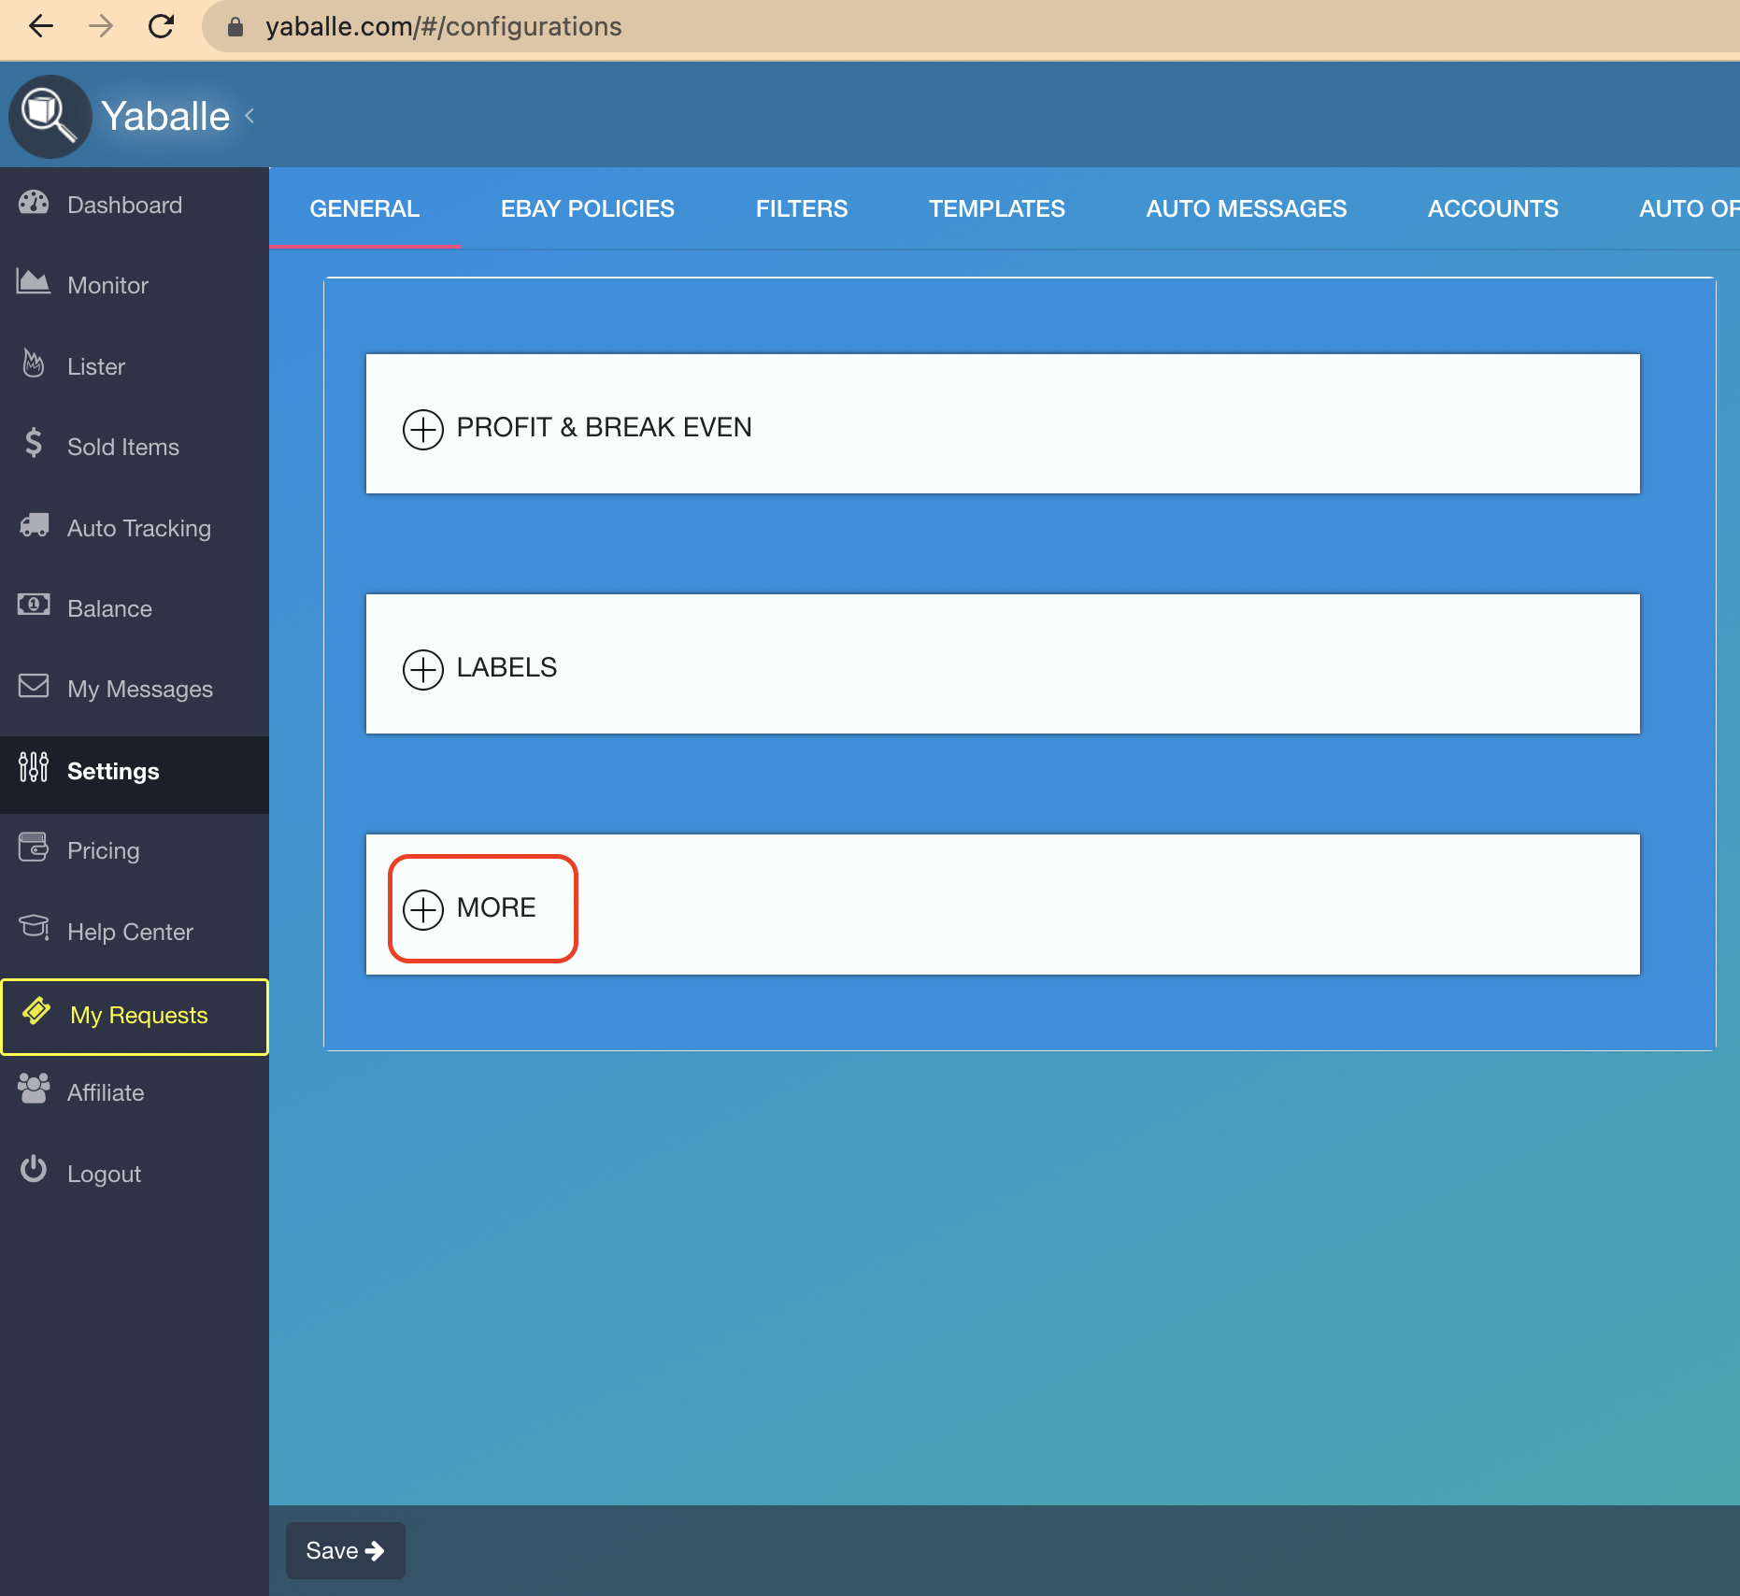This screenshot has width=1740, height=1596.
Task: Switch to the Filters tab
Action: tap(802, 209)
